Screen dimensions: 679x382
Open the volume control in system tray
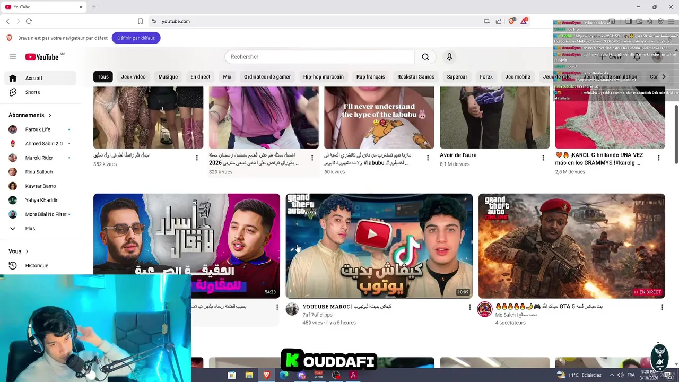click(620, 375)
